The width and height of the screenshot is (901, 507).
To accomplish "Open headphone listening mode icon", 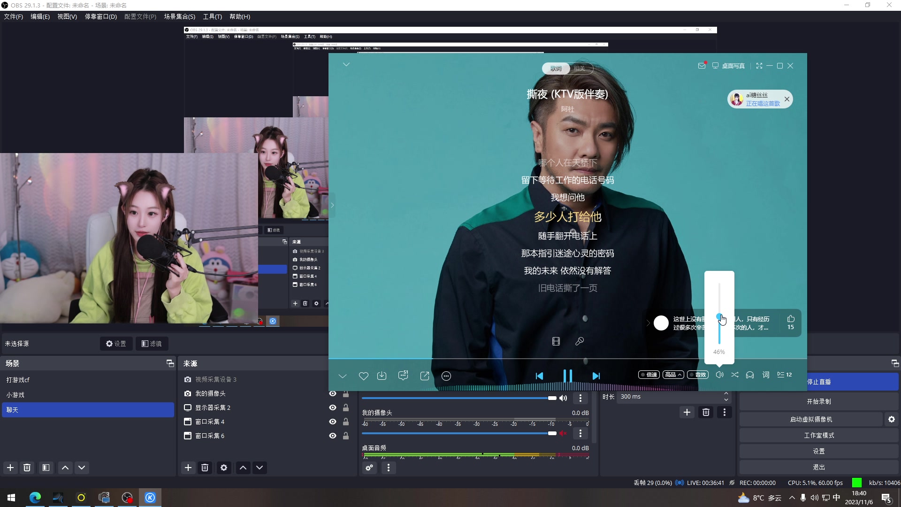I will point(750,375).
